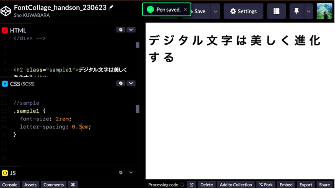Viewport: 335px width, 189px height.
Task: Click the CodePen logo icon
Action: pos(6,11)
